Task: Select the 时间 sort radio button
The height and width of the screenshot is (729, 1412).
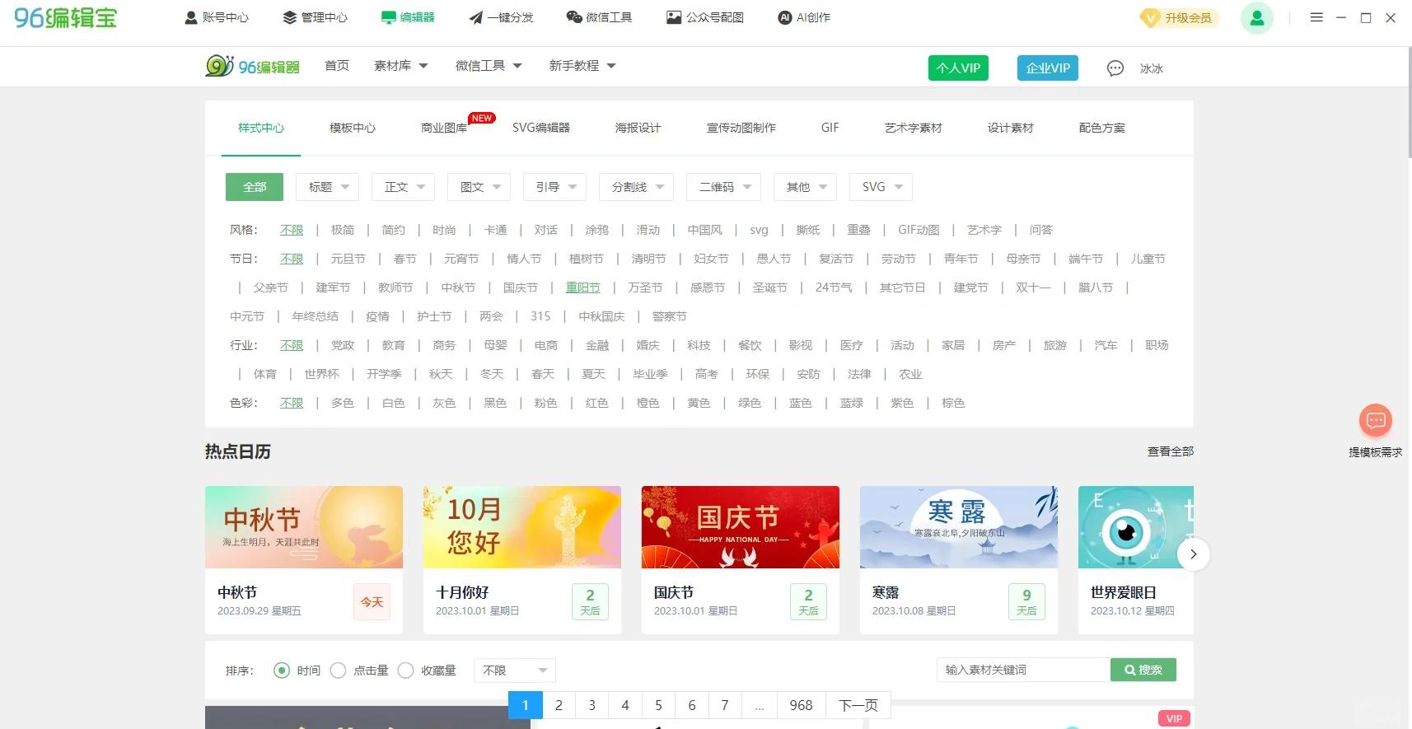Action: pos(282,671)
